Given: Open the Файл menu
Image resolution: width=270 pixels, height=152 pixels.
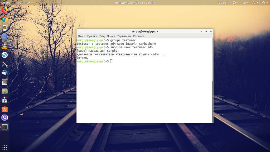Looking at the screenshot, I should pos(81,36).
